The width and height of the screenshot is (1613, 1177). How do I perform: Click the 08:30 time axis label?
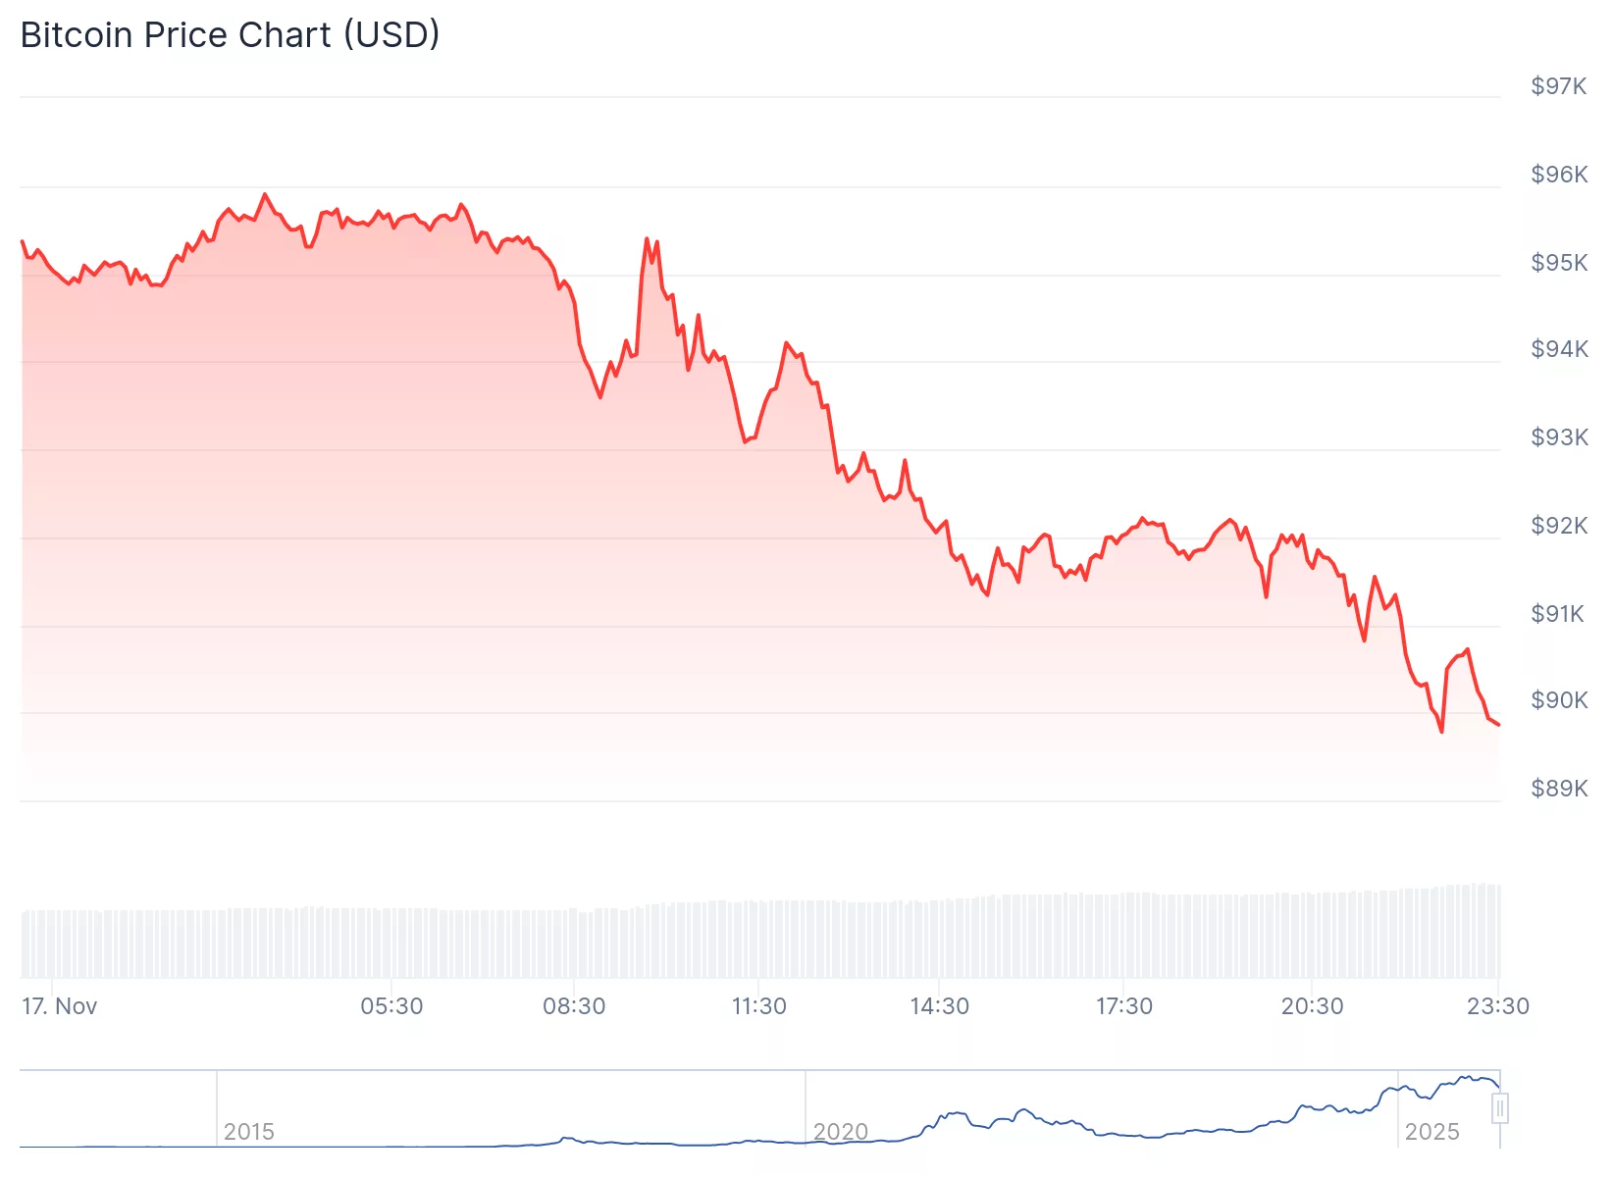click(x=574, y=1006)
